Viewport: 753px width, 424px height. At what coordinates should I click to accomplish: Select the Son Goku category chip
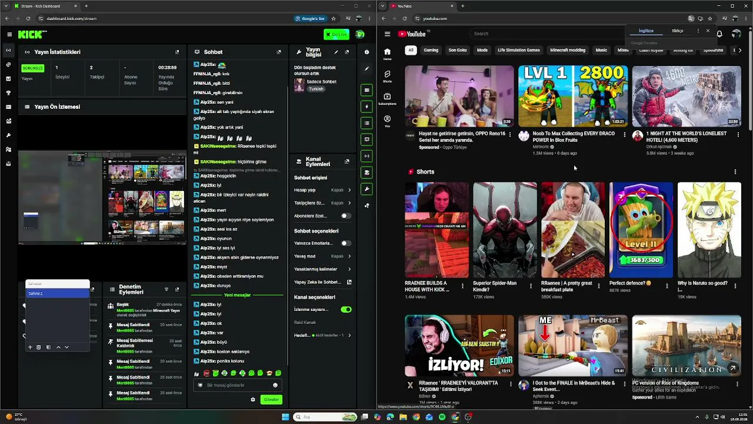click(x=458, y=50)
